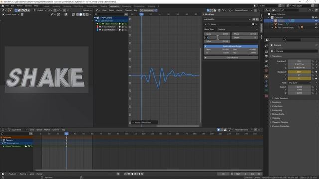Click the Play animation button
Viewport: 319px width, 179px height.
(135, 174)
